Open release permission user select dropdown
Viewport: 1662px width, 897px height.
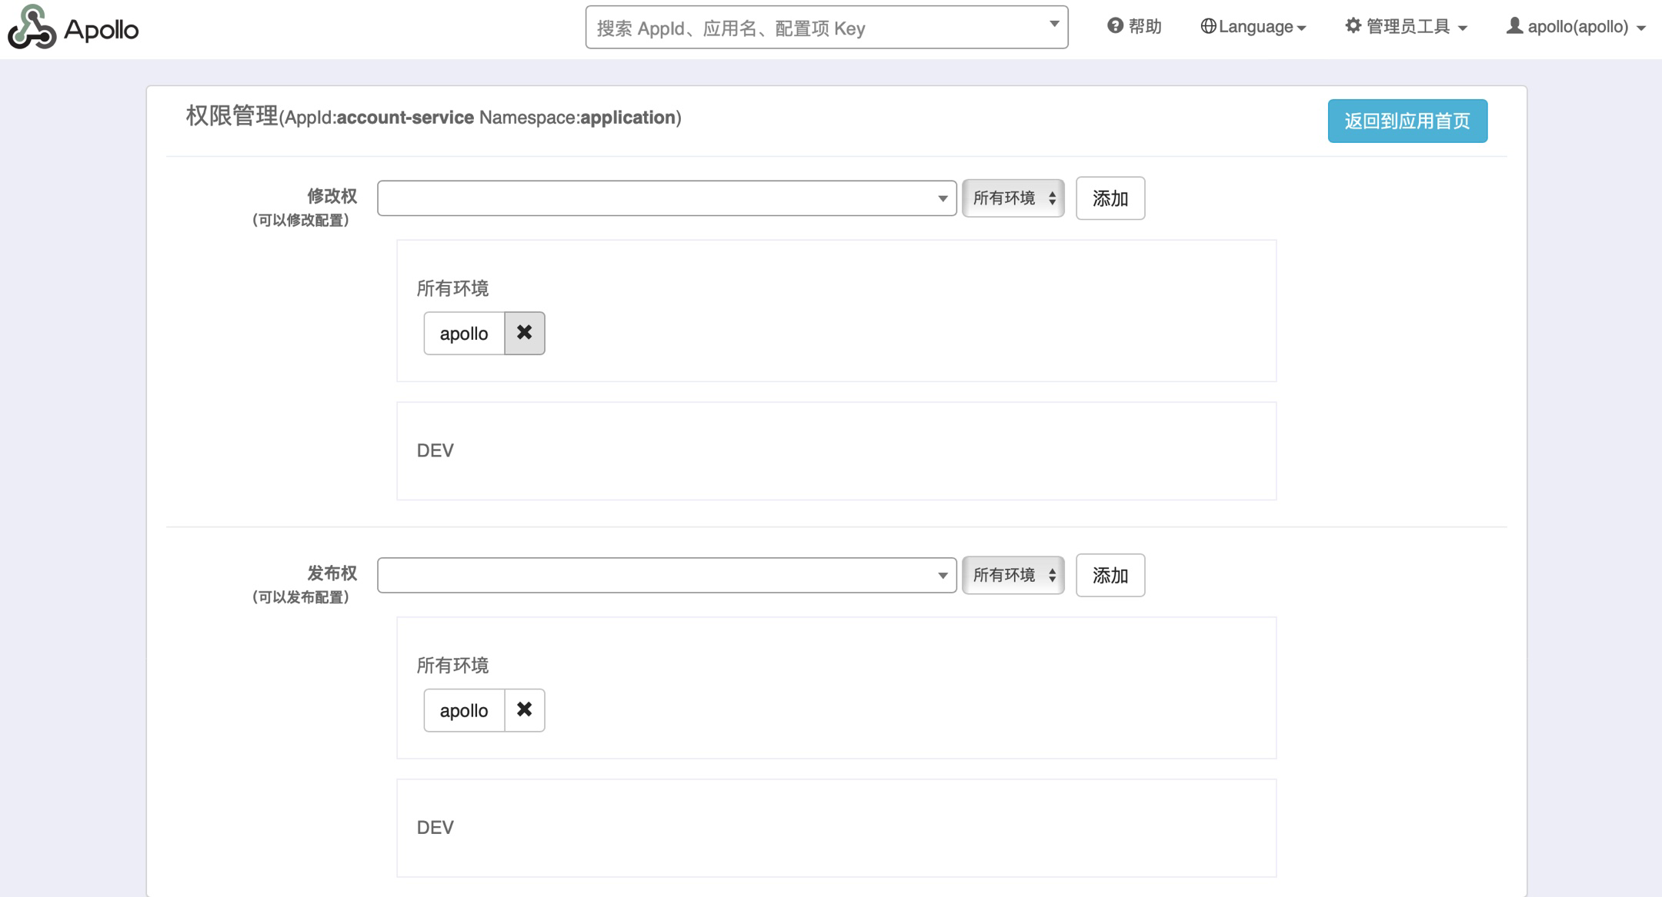(666, 576)
